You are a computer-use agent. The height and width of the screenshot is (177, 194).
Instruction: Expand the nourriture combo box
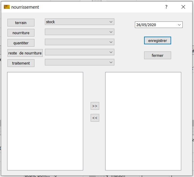tap(79, 32)
